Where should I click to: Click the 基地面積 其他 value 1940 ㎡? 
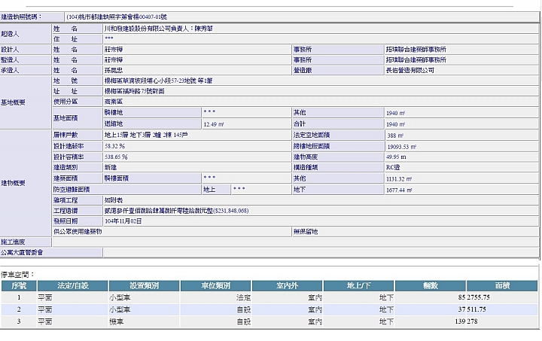396,113
